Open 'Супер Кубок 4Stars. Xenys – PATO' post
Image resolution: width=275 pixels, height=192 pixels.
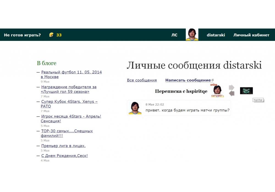pos(69,102)
